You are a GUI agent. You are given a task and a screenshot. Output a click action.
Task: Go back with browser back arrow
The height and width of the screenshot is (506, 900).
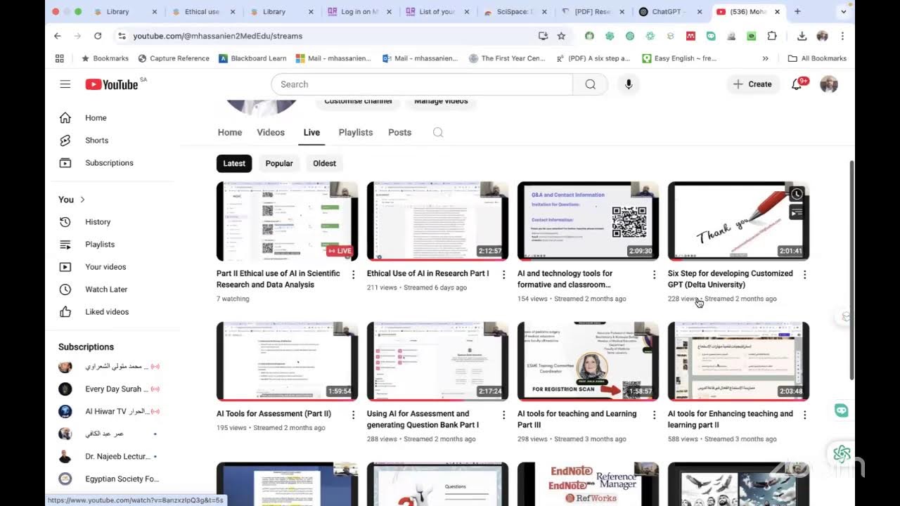(x=58, y=36)
